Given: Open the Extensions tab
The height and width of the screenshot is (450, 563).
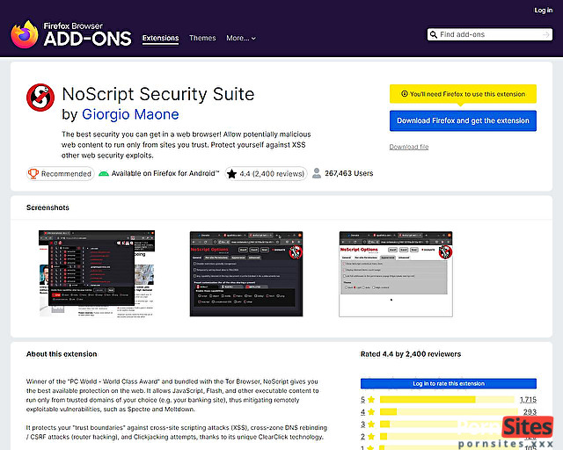Looking at the screenshot, I should point(160,38).
